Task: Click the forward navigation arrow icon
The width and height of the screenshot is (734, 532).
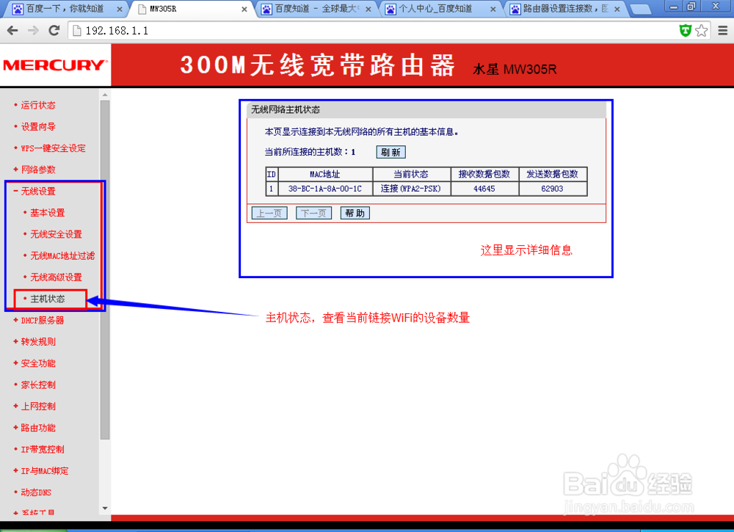Action: (32, 30)
